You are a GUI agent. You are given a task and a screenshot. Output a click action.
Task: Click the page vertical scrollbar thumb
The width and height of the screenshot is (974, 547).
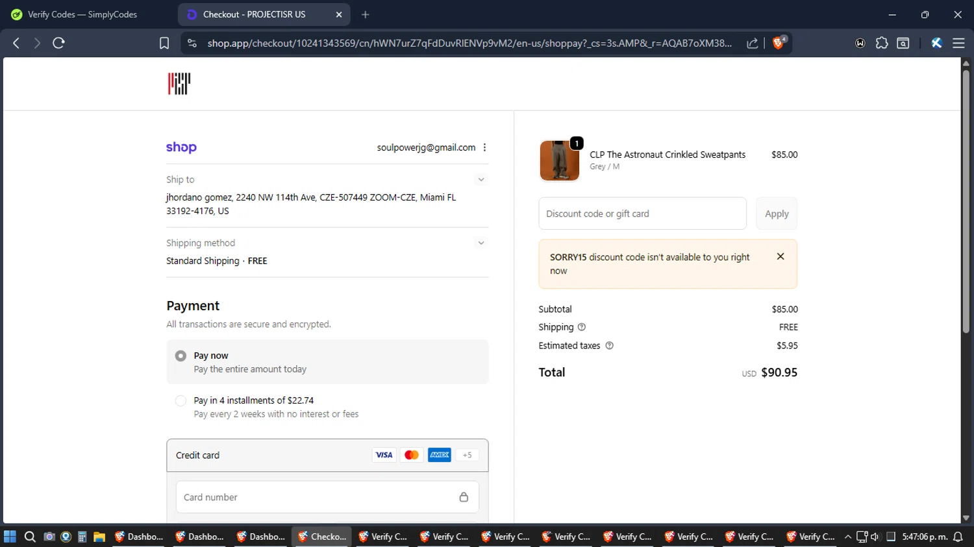tap(966, 201)
